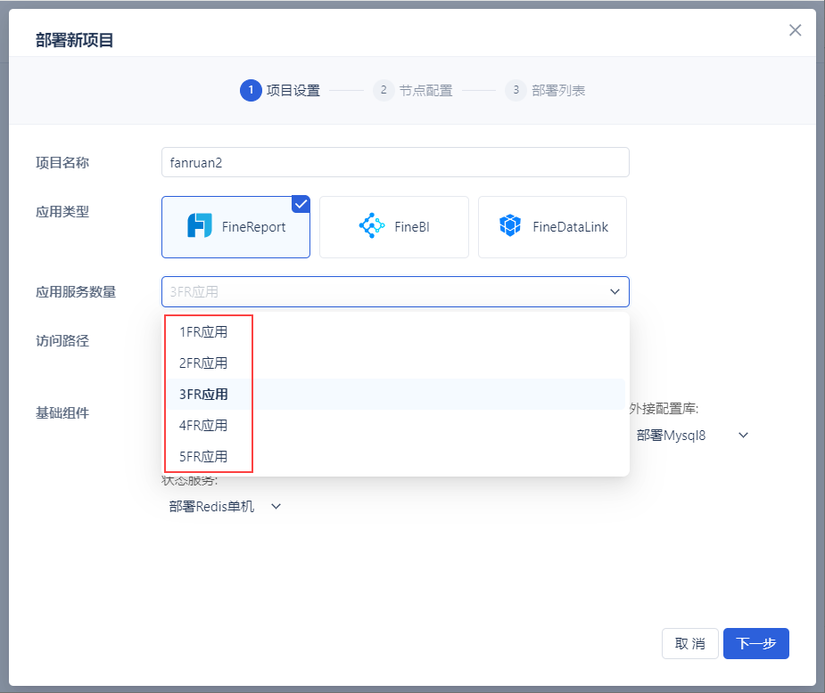Select the 2FR应用 option
The height and width of the screenshot is (693, 825).
(x=395, y=363)
